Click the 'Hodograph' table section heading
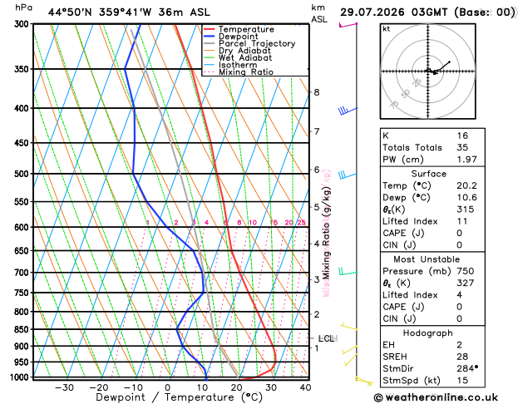Image resolution: width=523 pixels, height=404 pixels. (428, 333)
